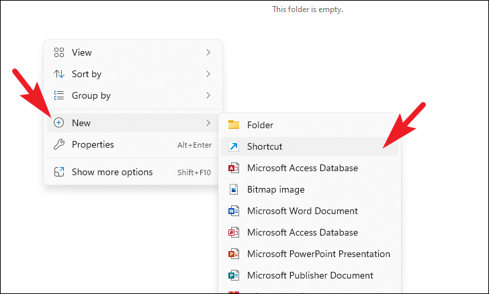The height and width of the screenshot is (294, 489).
Task: Click the Word document icon
Action: pyautogui.click(x=234, y=211)
